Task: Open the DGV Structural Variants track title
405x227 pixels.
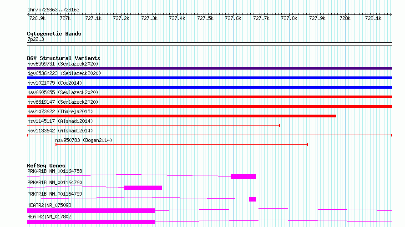Action: (x=64, y=58)
